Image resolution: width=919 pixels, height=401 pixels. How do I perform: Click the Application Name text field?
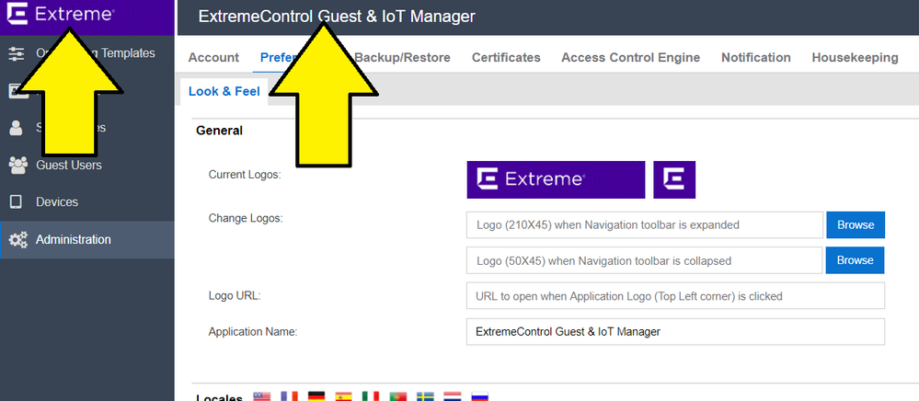(674, 331)
